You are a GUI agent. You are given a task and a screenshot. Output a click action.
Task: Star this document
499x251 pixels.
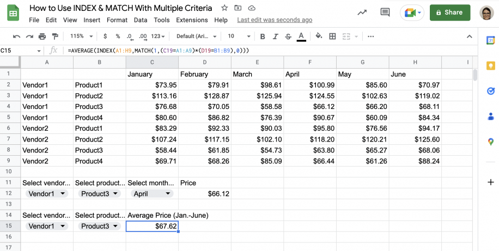[224, 8]
